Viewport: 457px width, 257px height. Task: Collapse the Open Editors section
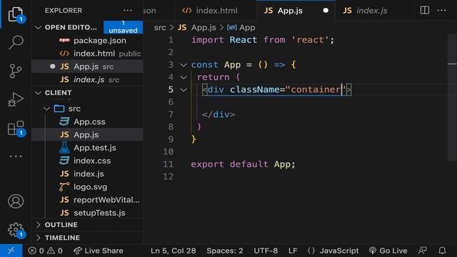(38, 27)
